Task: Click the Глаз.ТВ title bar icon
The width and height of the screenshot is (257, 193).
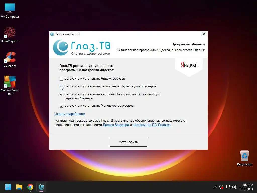Action: coord(52,34)
